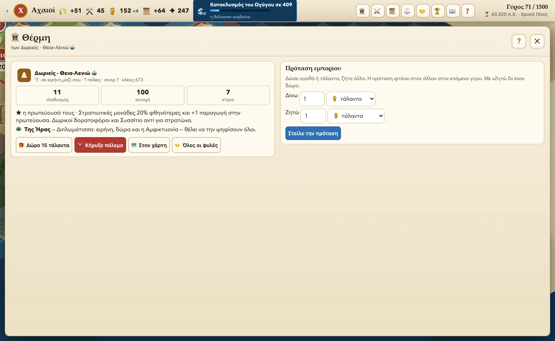Click the "11 πληθυσμός" stat box
This screenshot has height=341, width=555.
coord(57,95)
